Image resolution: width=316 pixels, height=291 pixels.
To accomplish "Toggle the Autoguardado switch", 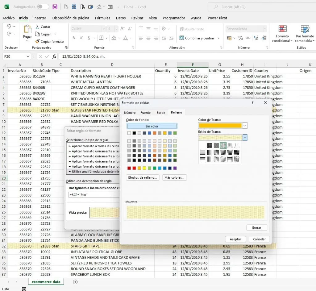I will tap(43, 7).
